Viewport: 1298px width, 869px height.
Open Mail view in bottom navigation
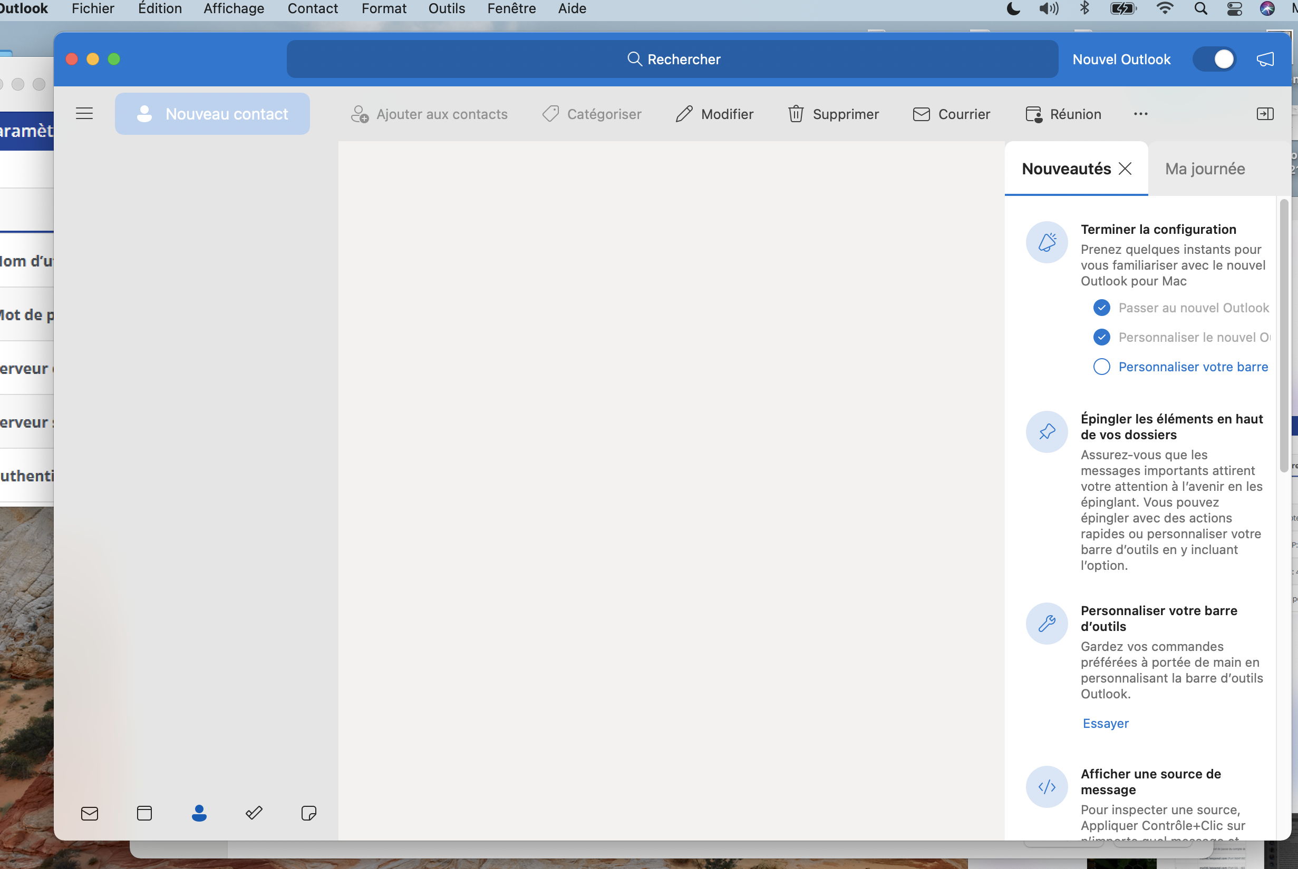(x=89, y=813)
